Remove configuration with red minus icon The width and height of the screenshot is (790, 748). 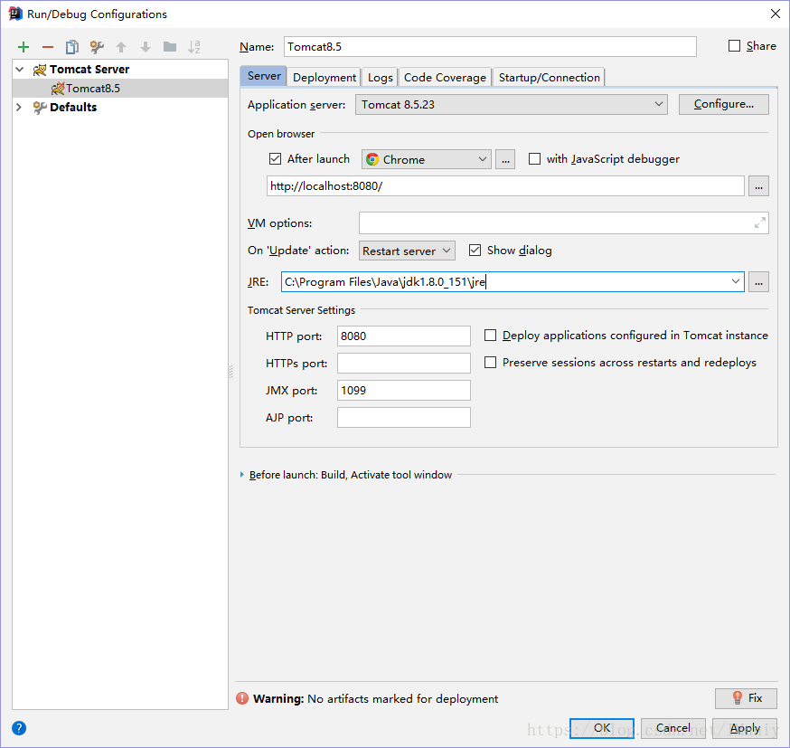(x=48, y=47)
